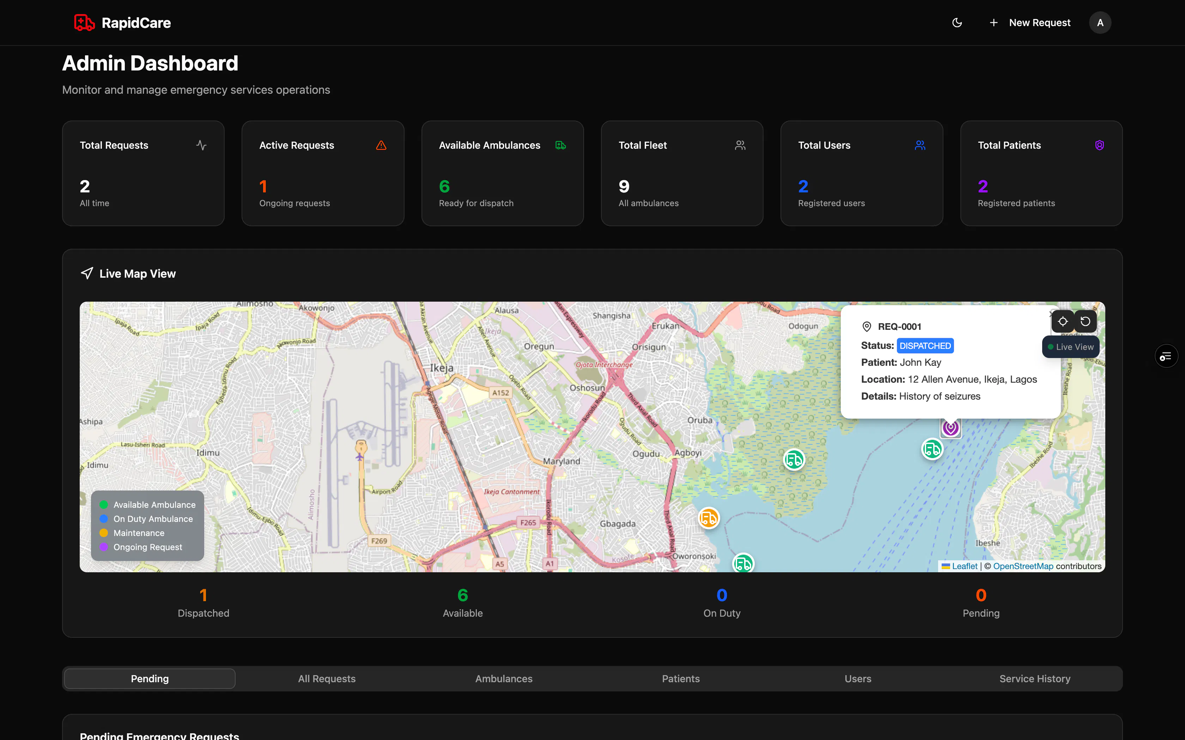Click the location '12 Allen Avenue, Ikeja, Lagos'

coord(972,379)
